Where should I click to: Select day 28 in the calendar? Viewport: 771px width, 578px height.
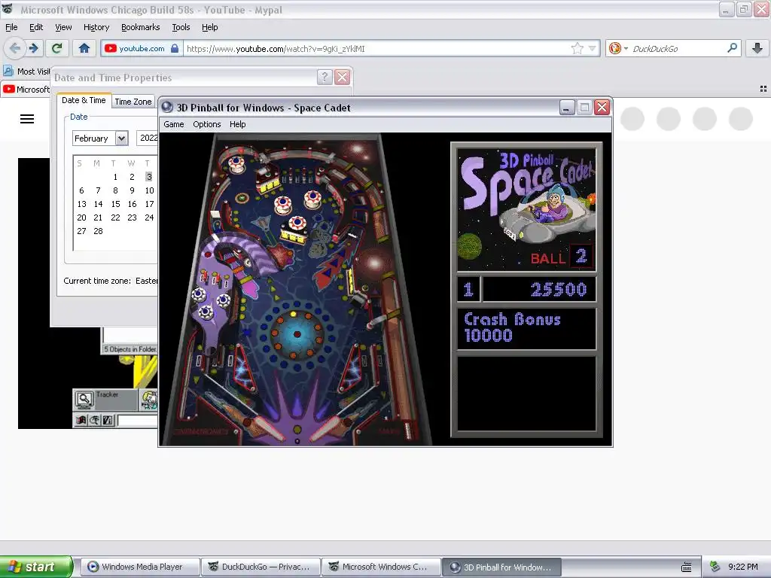pos(99,231)
